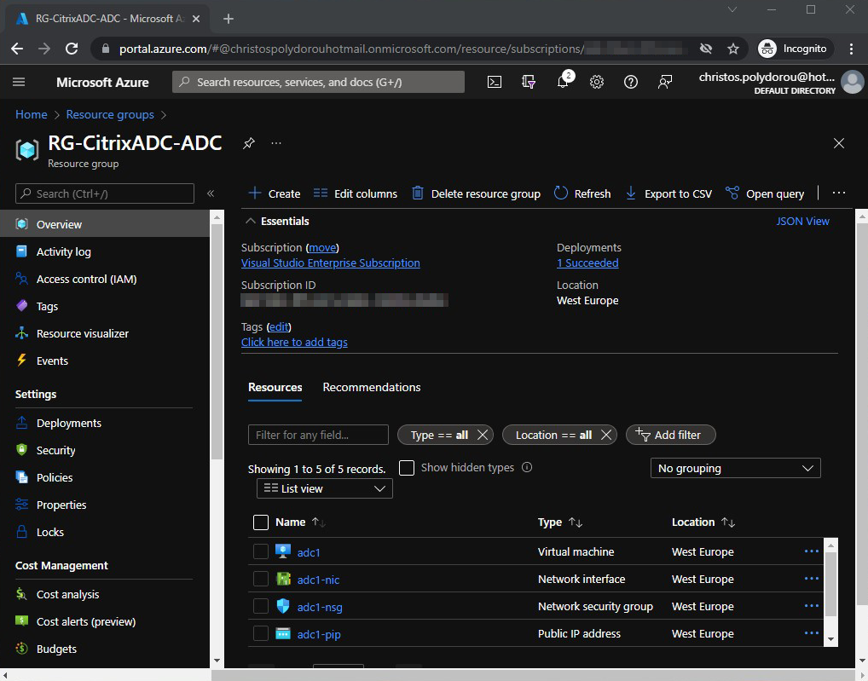Click Create in the command bar

[275, 193]
